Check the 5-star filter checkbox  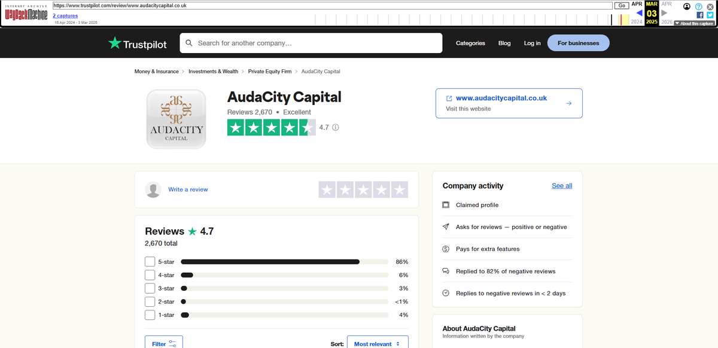(x=150, y=262)
